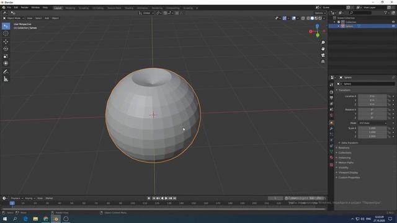Select the Measure tool
The width and height of the screenshot is (397, 223).
[x=6, y=79]
